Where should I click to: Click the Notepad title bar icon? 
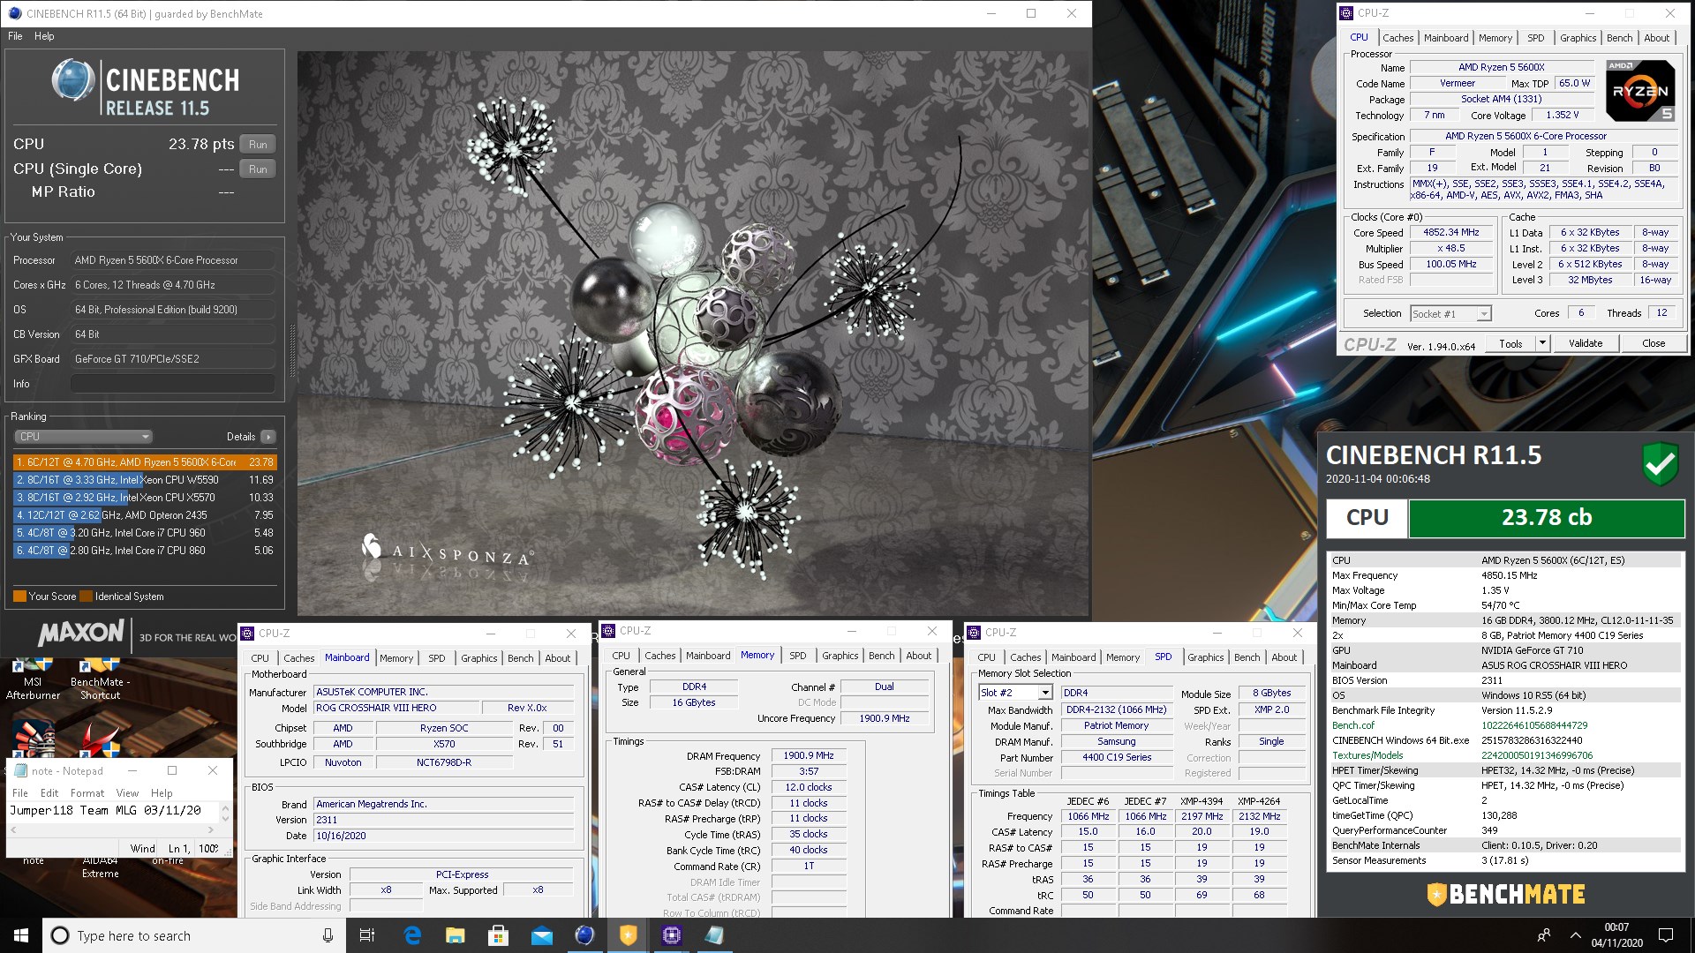tap(20, 770)
